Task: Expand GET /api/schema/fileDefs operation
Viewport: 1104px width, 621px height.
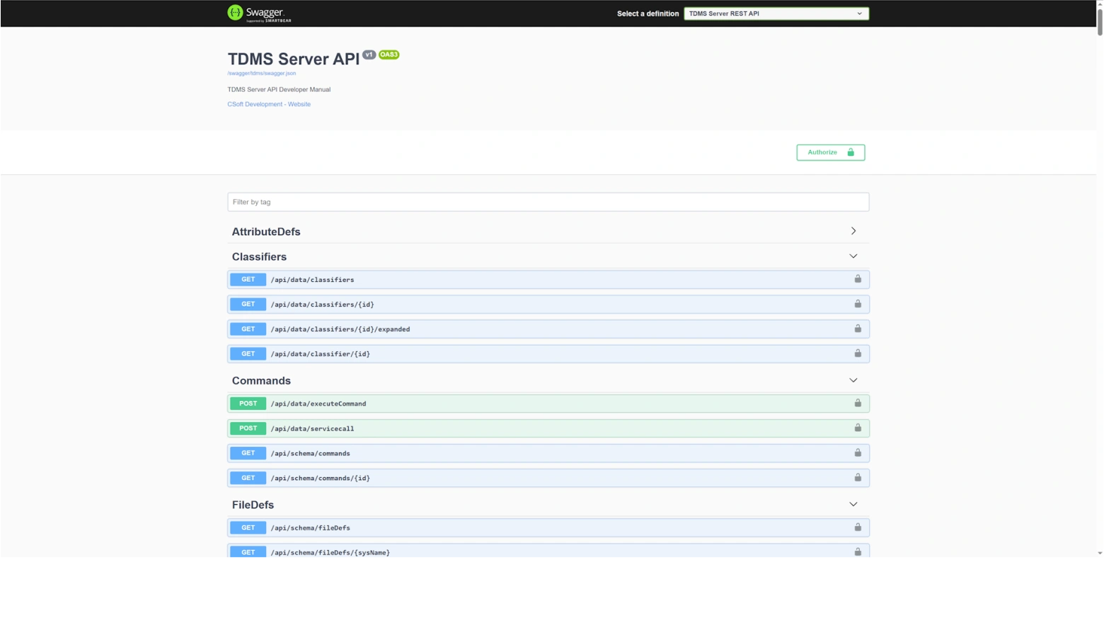Action: click(x=548, y=528)
